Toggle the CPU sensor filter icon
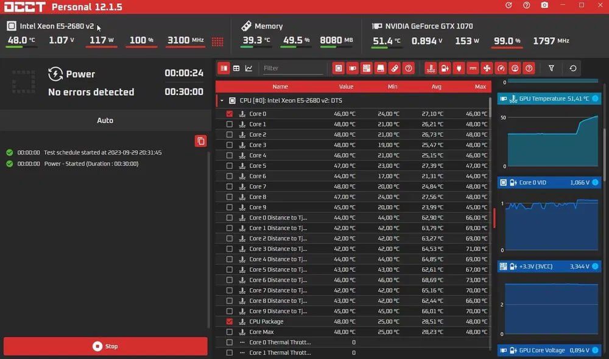The width and height of the screenshot is (609, 359). pos(339,68)
